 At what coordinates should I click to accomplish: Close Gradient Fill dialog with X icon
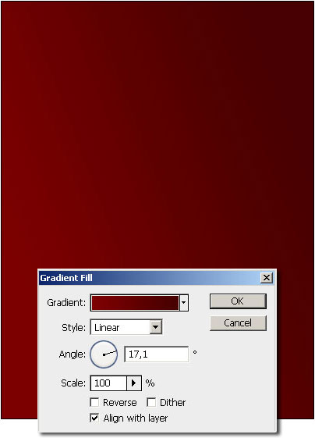click(x=267, y=278)
